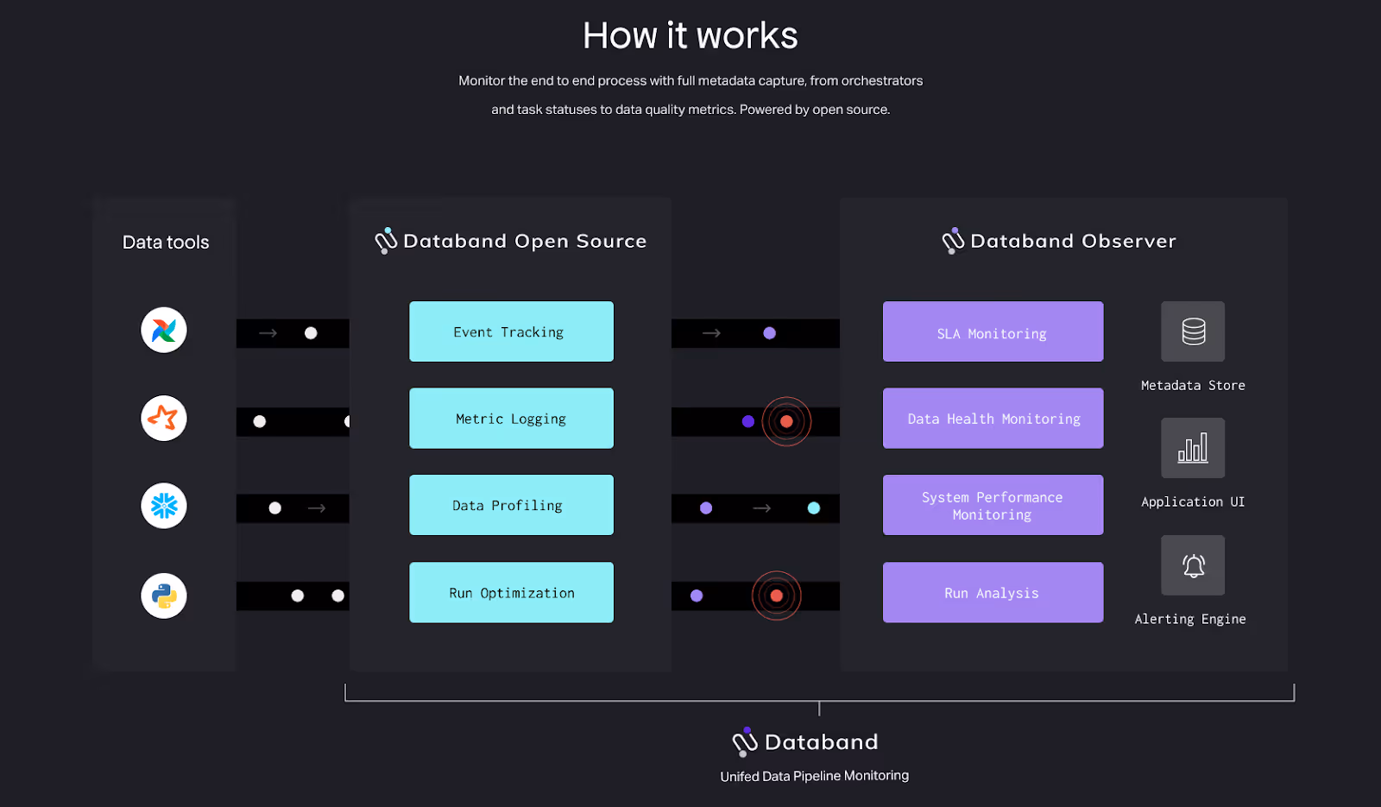Click the 'Powered by open source' sentence

click(x=815, y=110)
